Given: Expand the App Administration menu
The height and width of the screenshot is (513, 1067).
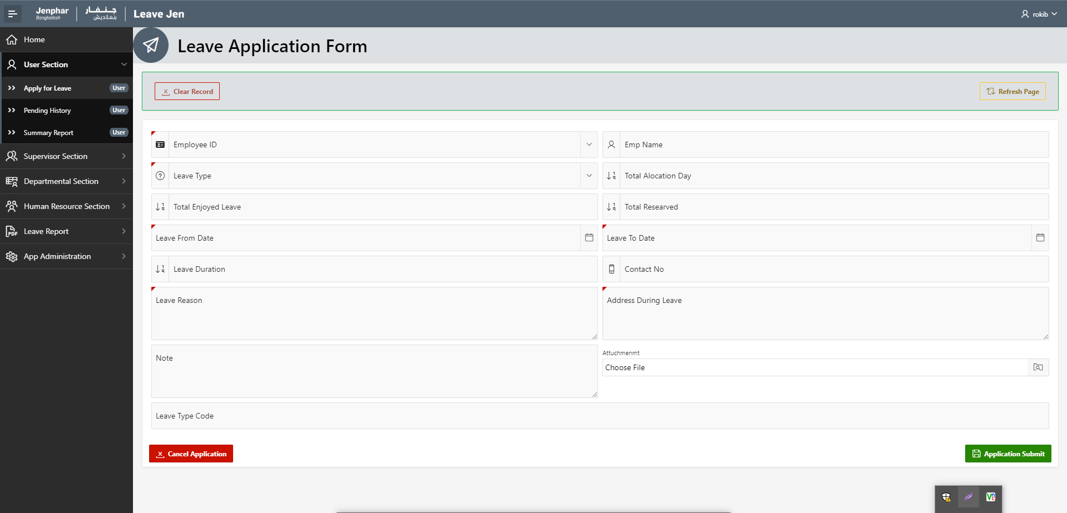Looking at the screenshot, I should 66,256.
